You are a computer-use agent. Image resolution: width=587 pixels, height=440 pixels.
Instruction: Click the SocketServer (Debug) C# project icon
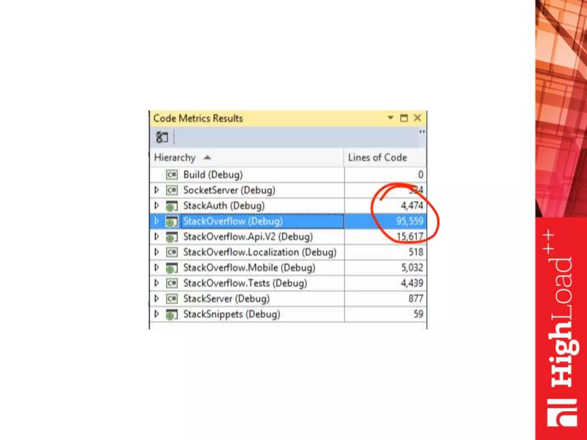pos(172,190)
